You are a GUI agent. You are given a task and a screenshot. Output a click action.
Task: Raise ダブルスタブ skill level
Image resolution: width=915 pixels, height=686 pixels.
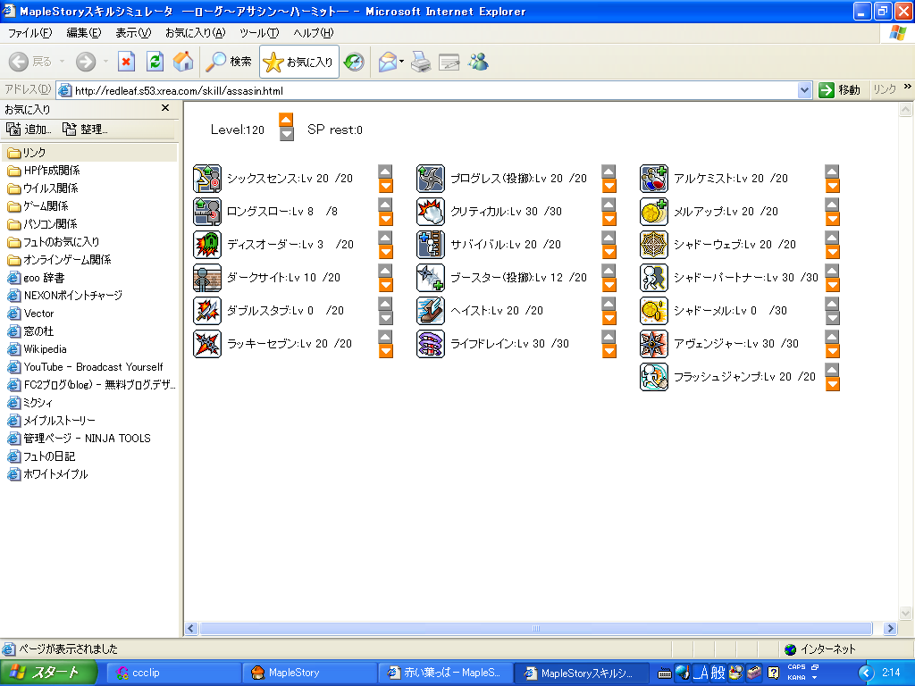(385, 304)
